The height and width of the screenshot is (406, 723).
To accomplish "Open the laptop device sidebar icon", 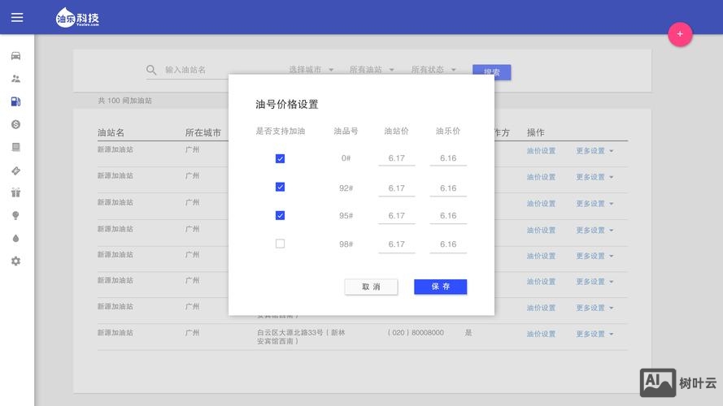I will pyautogui.click(x=15, y=147).
